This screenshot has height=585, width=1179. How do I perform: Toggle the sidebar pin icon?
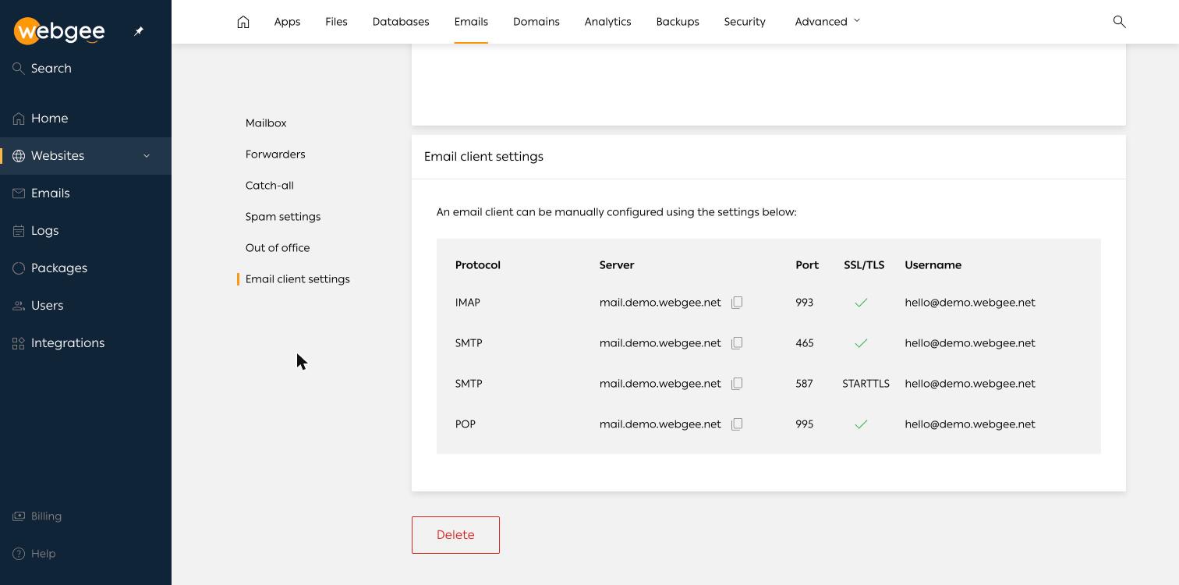[139, 31]
